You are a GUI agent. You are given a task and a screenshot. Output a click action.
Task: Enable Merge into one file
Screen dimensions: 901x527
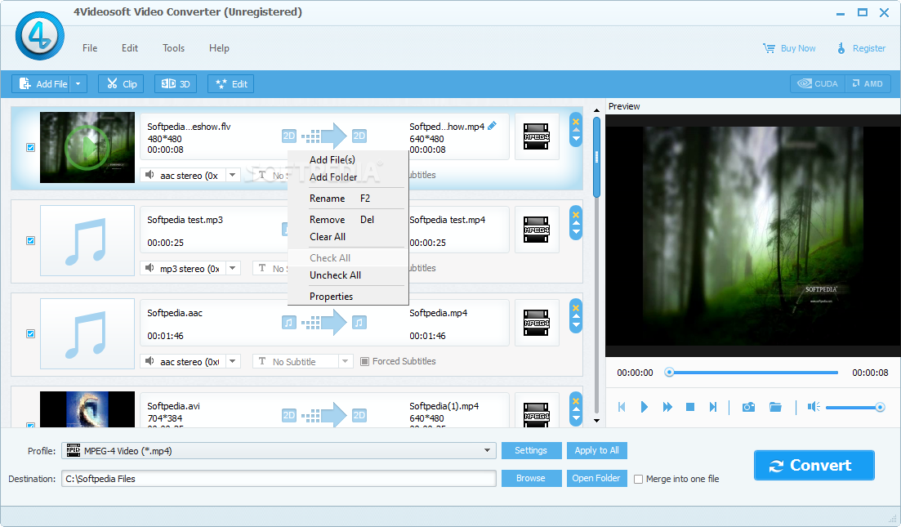coord(638,479)
